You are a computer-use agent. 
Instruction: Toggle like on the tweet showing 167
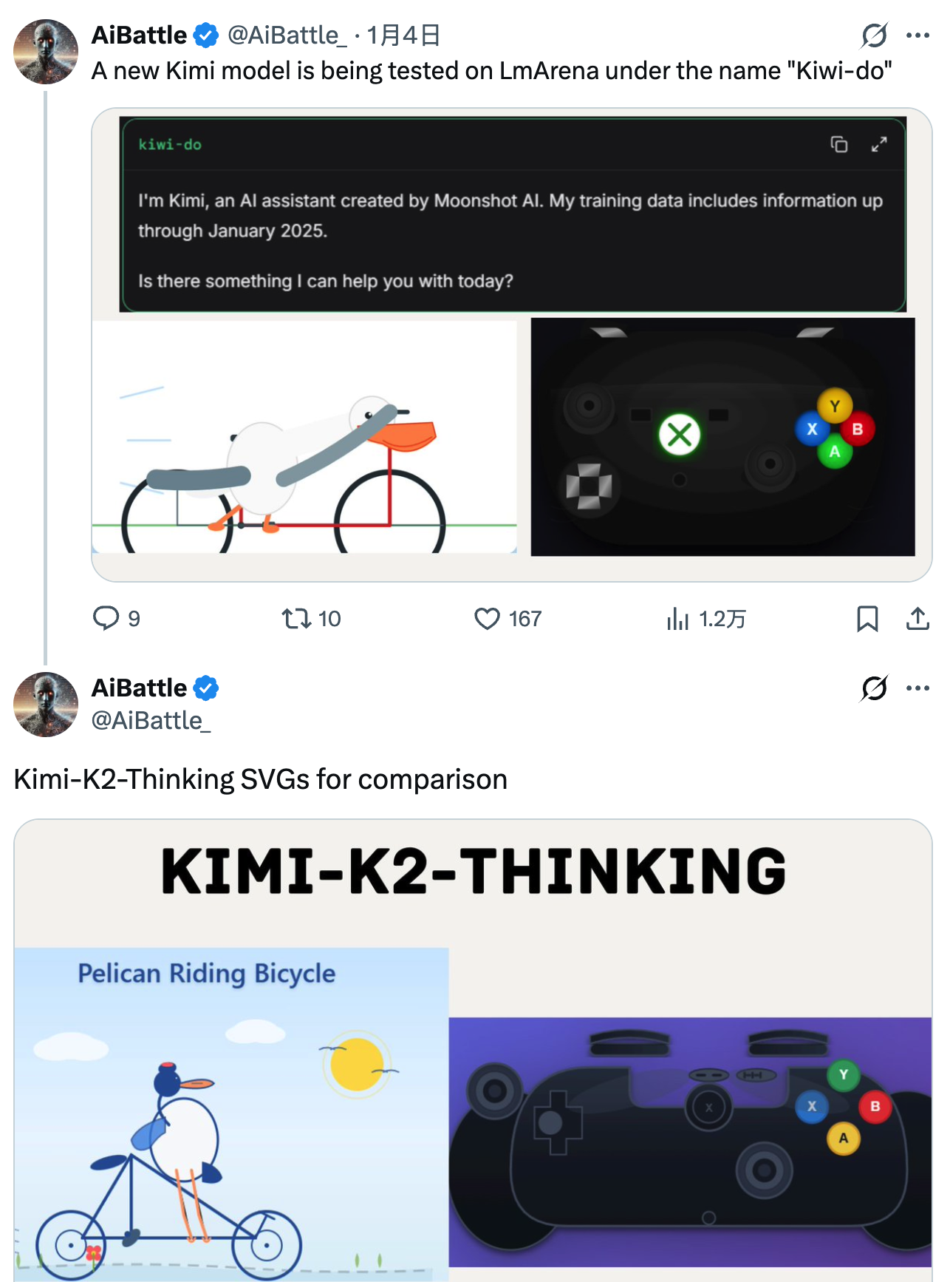[488, 619]
